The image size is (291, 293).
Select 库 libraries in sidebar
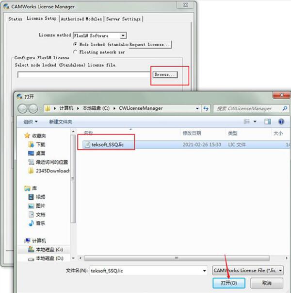pyautogui.click(x=31, y=188)
